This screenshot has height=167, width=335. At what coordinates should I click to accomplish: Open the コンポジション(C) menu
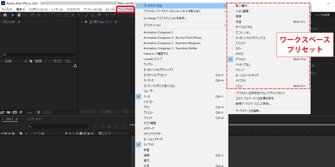38,9
